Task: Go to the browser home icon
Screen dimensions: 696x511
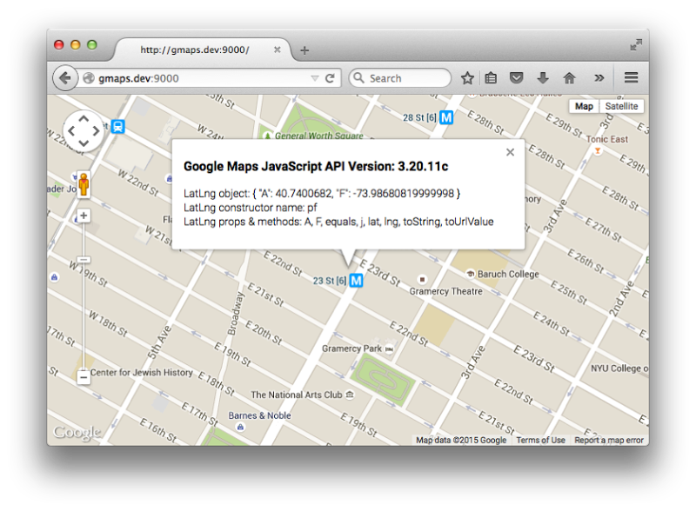Action: tap(569, 78)
